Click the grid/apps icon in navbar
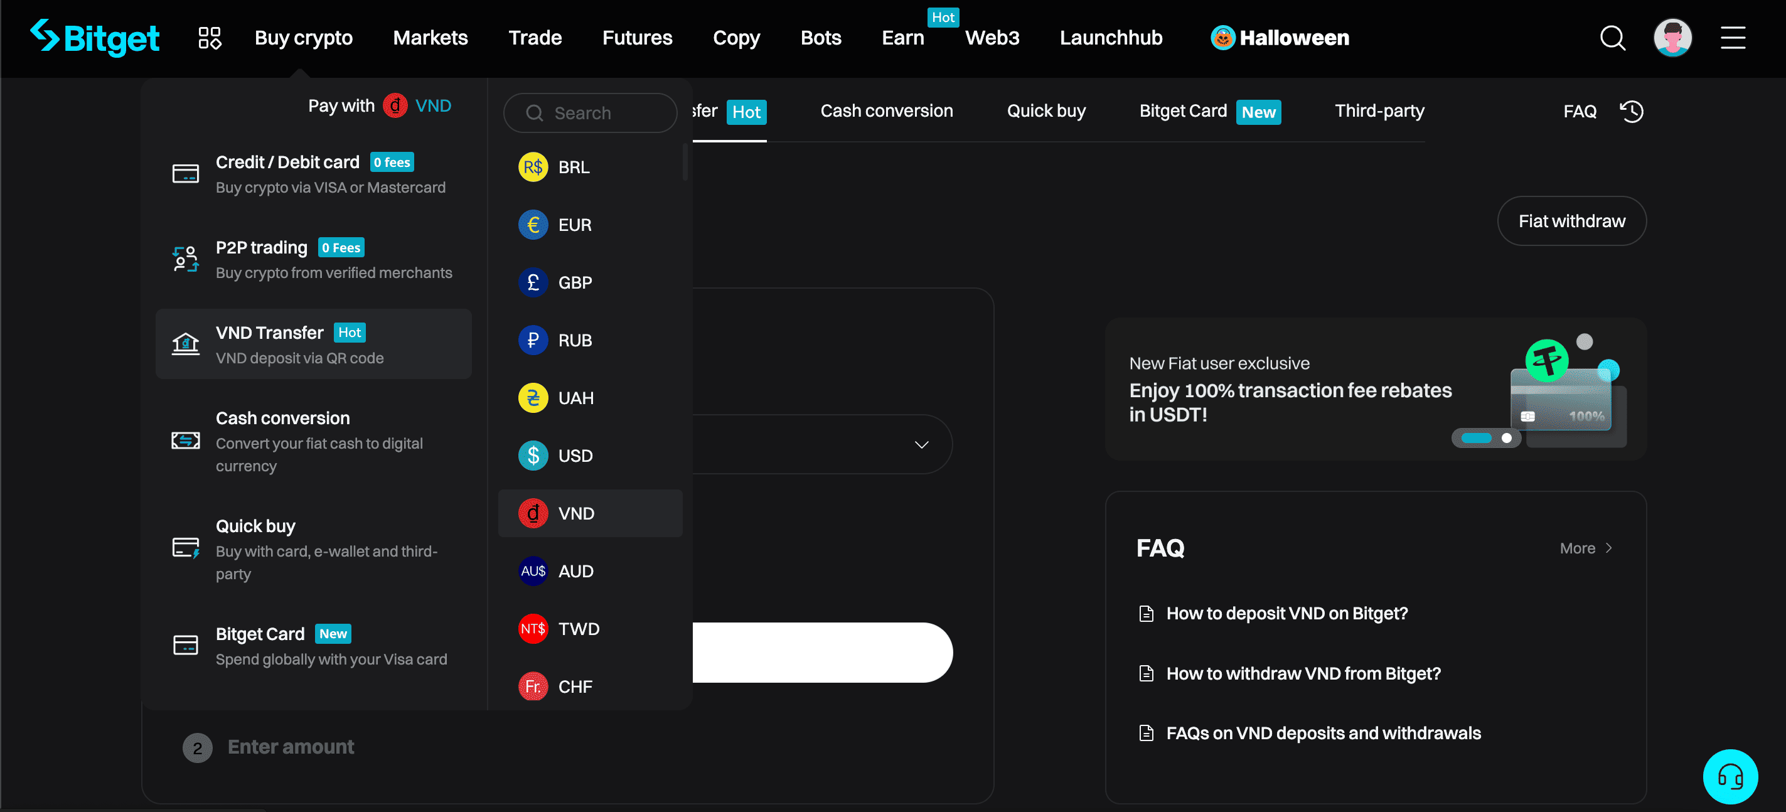This screenshot has height=812, width=1786. click(x=210, y=38)
